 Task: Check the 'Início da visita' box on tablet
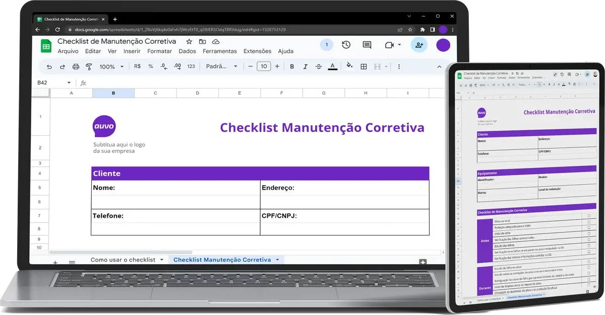point(589,227)
